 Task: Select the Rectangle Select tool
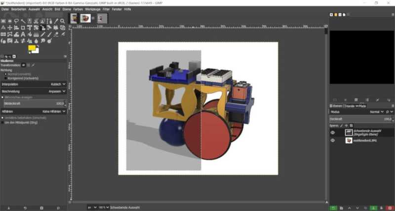coord(3,21)
